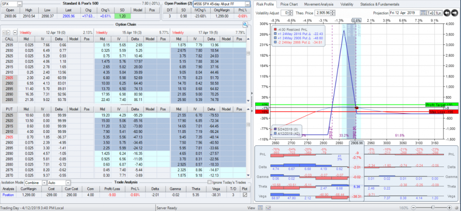Screen dimensions: 461x211
Task: Open the SPX symbol browse button
Action: [19, 4]
